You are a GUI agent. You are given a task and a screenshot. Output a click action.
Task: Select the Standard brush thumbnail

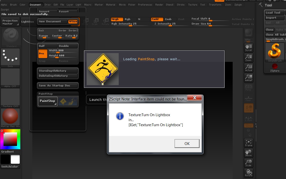(11, 38)
